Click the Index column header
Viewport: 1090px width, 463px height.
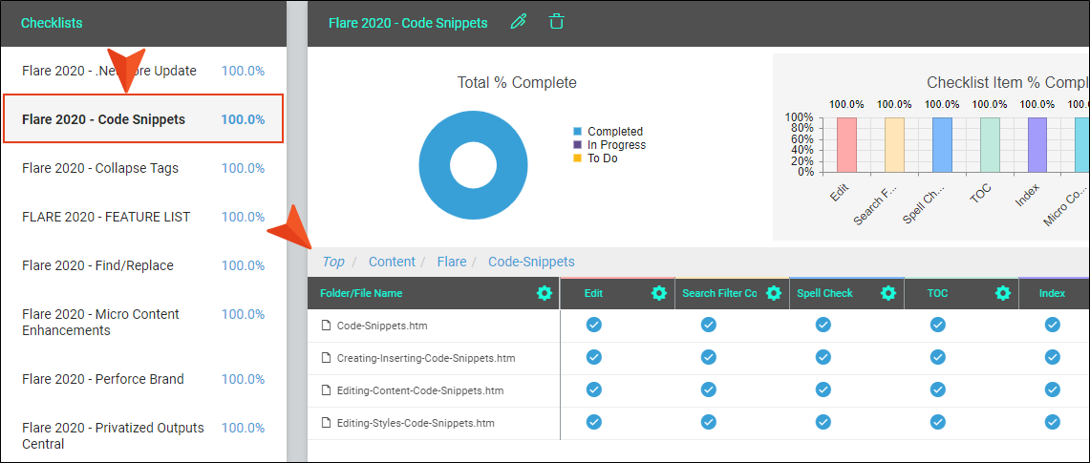pos(1052,293)
